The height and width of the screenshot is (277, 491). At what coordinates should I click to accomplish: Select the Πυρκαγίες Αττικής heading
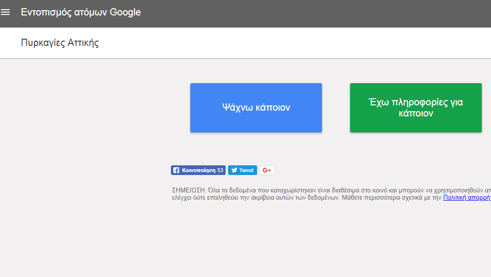coord(60,43)
